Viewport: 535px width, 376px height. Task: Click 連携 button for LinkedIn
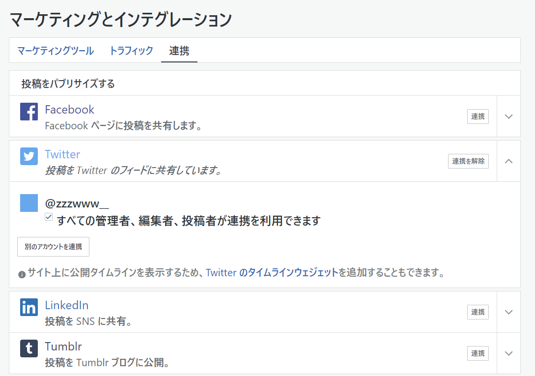coord(478,312)
